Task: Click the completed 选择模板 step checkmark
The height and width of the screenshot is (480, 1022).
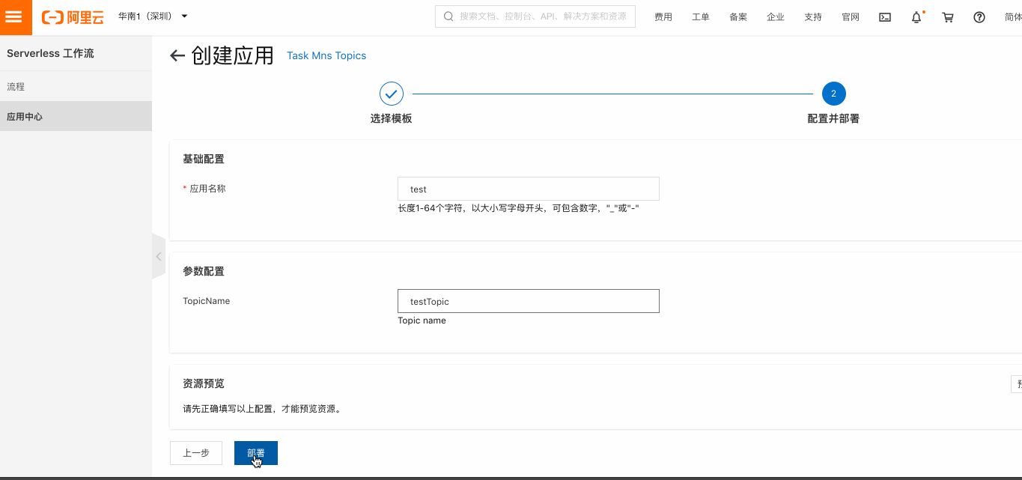Action: (392, 94)
